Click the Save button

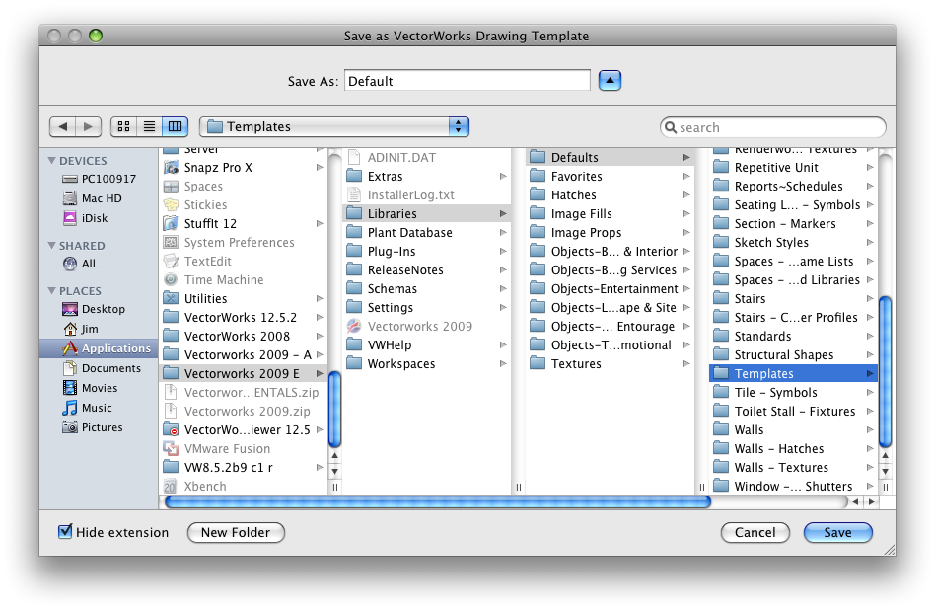point(837,533)
